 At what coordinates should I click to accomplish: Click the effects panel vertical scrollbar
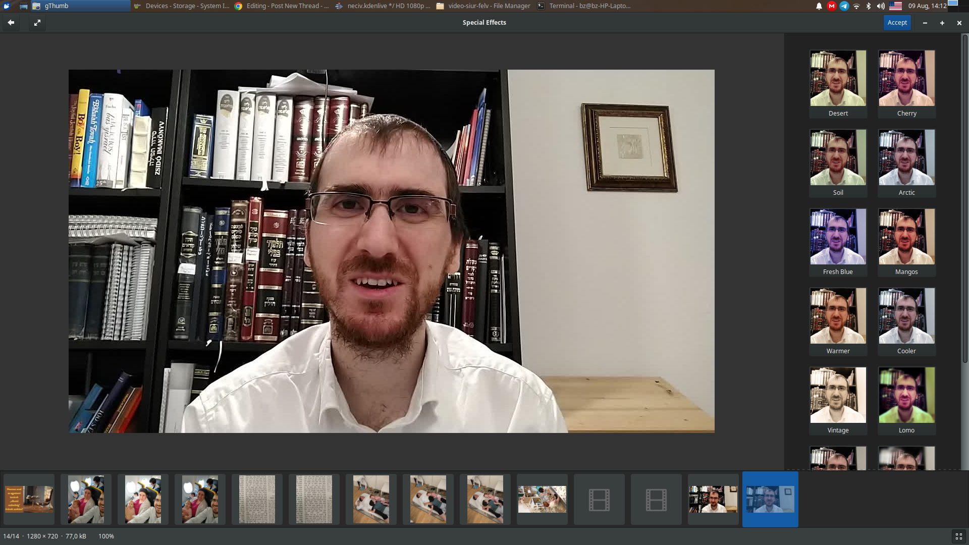pos(964,202)
